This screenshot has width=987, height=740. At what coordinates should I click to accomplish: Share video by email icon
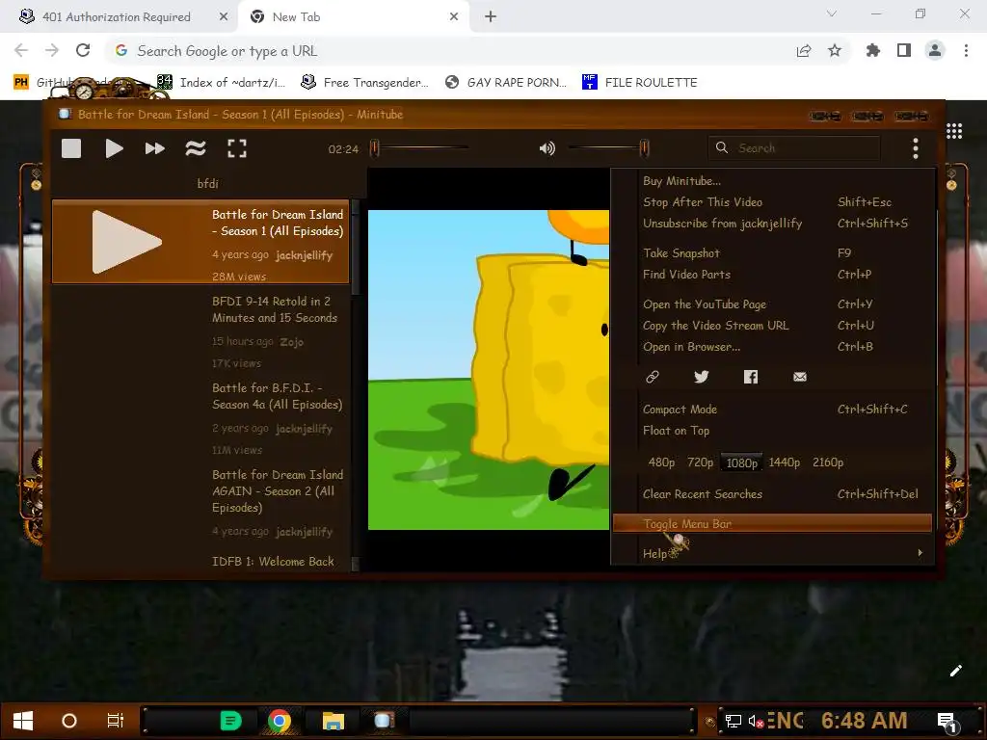[799, 377]
